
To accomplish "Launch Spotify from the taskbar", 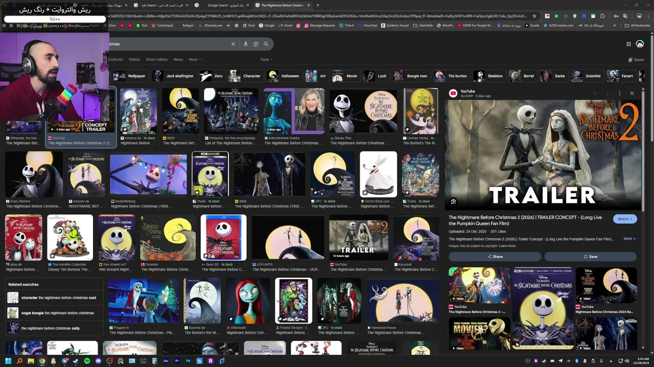I will (x=87, y=361).
